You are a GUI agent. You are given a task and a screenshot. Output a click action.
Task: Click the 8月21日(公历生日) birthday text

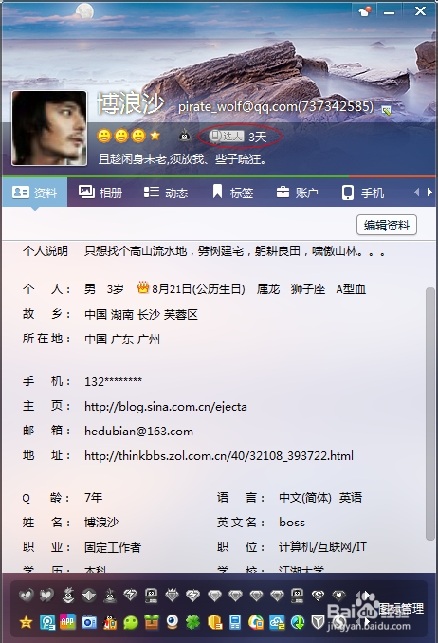(198, 289)
